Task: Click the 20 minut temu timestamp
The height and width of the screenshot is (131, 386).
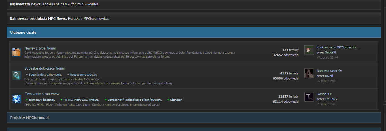Action: click(326, 104)
